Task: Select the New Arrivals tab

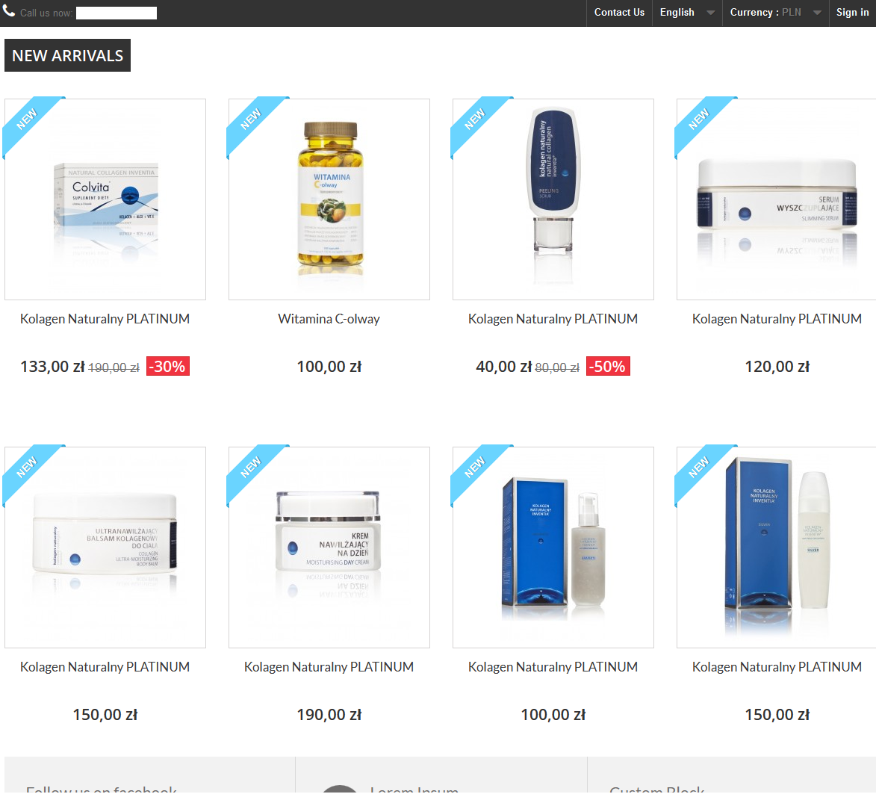Action: click(x=68, y=55)
